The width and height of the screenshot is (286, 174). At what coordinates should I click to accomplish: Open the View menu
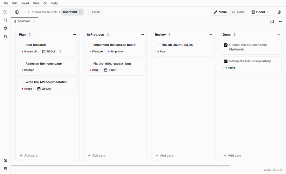[x=36, y=3]
